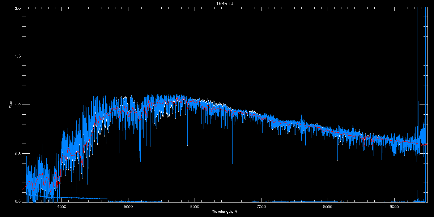Click the 5000 x-axis tick label
Image resolution: width=434 pixels, height=217 pixels.
tap(128, 207)
